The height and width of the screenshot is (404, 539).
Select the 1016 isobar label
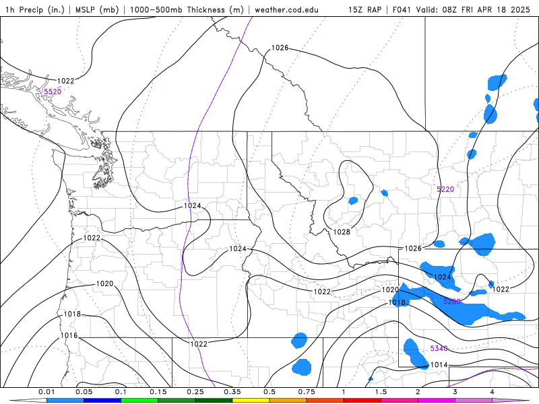[69, 335]
